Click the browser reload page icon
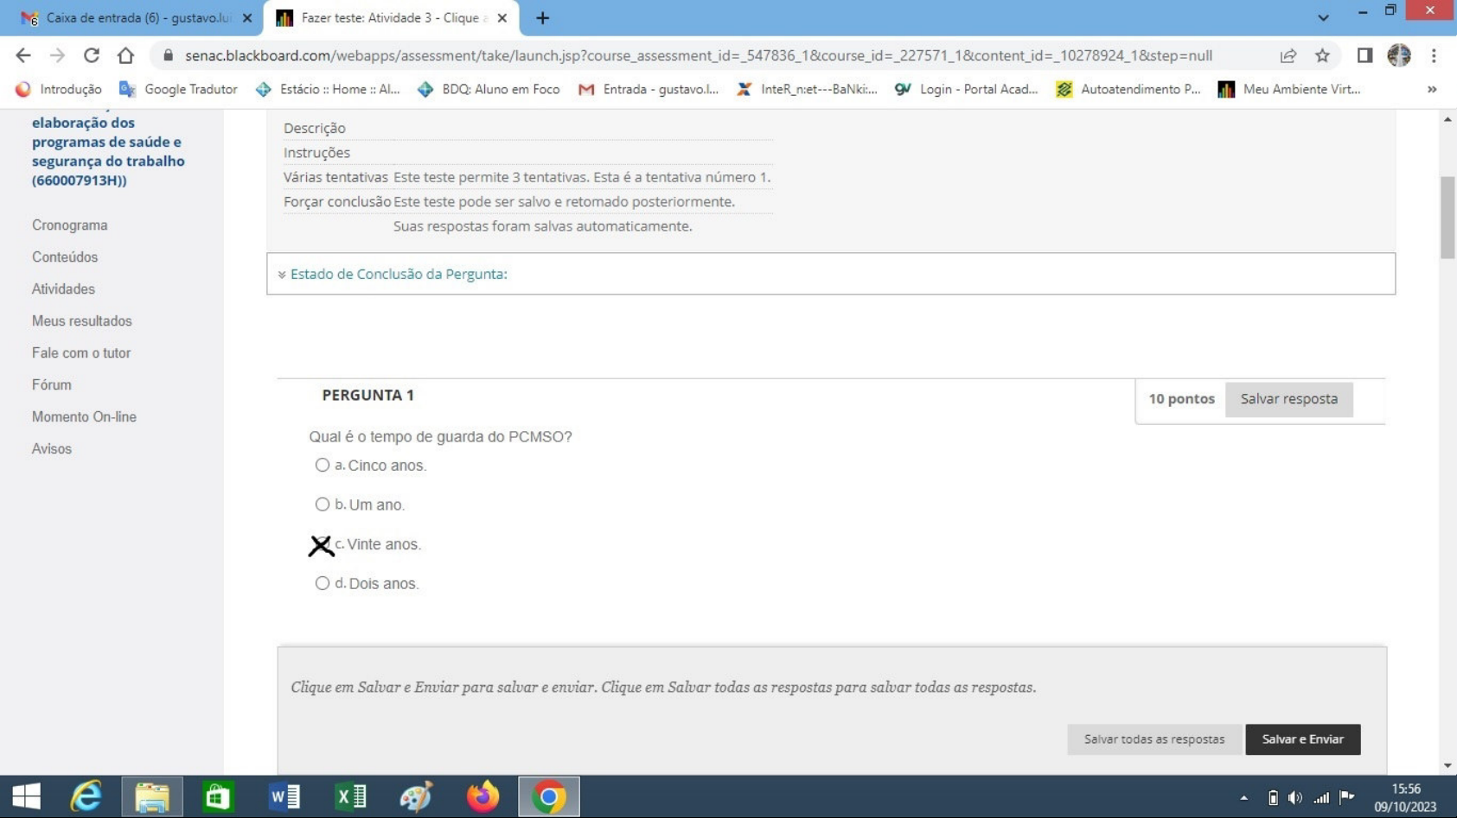This screenshot has height=818, width=1457. click(91, 55)
